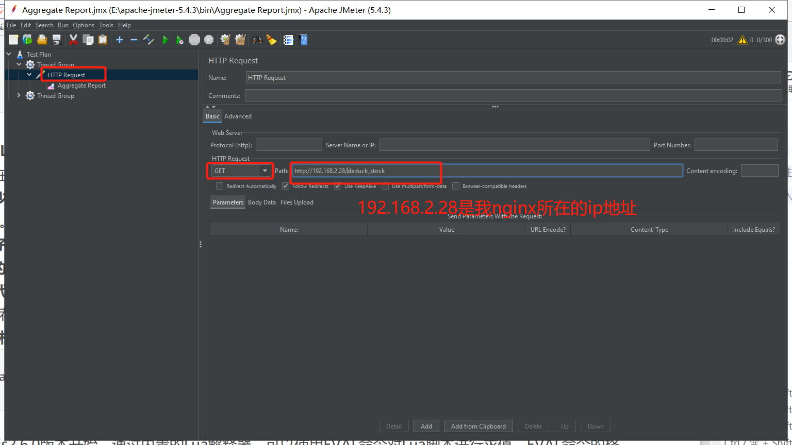This screenshot has height=445, width=792.
Task: Collapse the first Thread Group node
Action: click(19, 64)
